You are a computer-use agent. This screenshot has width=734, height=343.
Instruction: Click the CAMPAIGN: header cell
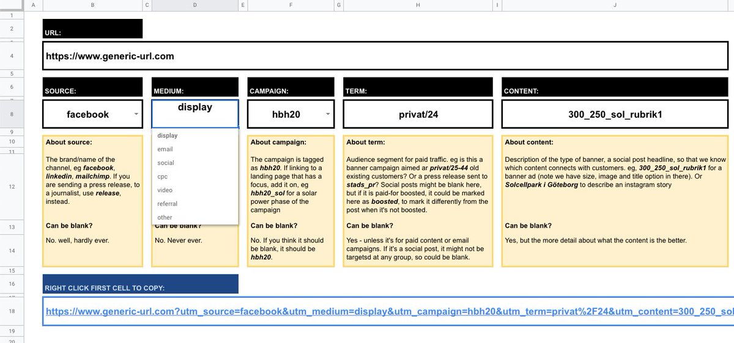coord(291,87)
